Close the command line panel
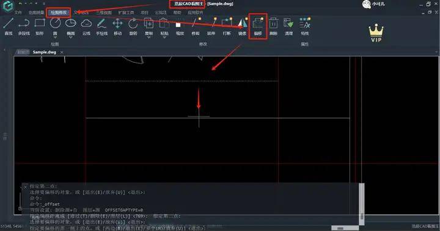 pyautogui.click(x=25, y=187)
